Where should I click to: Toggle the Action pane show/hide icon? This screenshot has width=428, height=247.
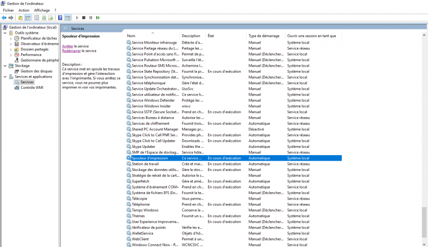(67, 18)
